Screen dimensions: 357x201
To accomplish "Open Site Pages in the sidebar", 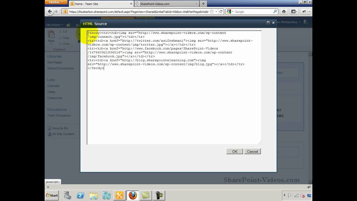I will (55, 63).
